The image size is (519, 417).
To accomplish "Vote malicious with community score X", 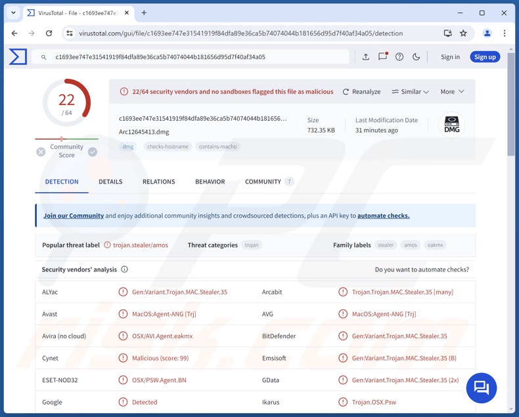I will click(41, 151).
